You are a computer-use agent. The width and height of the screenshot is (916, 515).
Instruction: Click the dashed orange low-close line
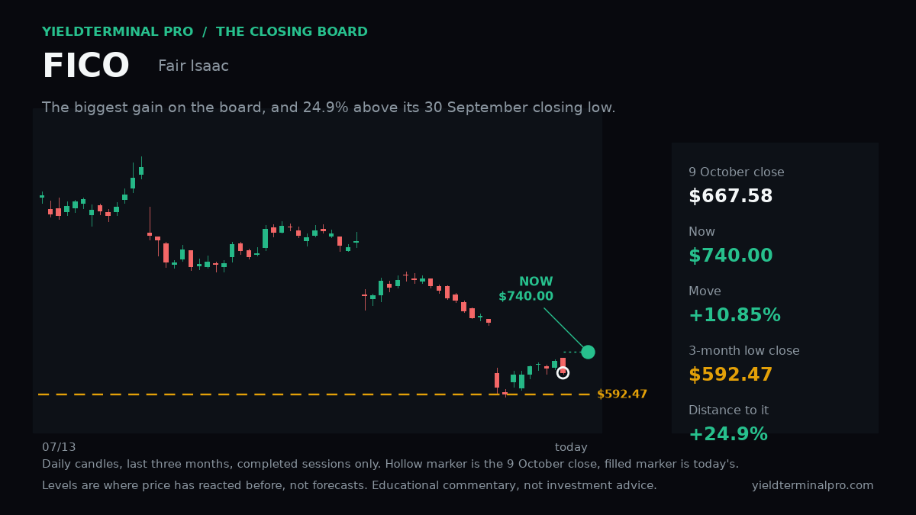coord(314,394)
